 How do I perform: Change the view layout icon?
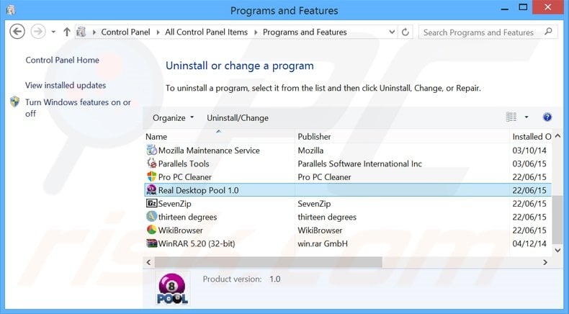pos(511,117)
